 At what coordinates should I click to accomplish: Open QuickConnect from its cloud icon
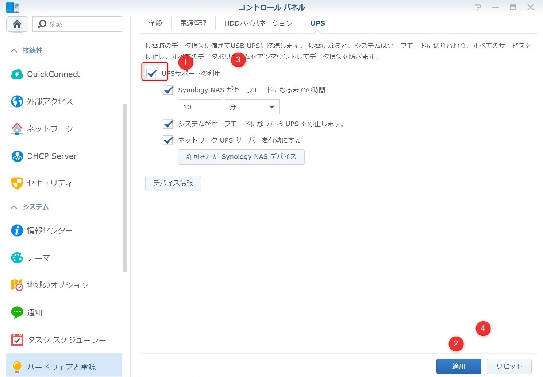click(x=17, y=74)
